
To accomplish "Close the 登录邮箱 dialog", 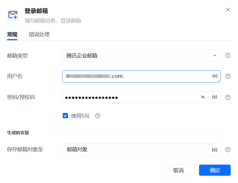I will 228,10.
